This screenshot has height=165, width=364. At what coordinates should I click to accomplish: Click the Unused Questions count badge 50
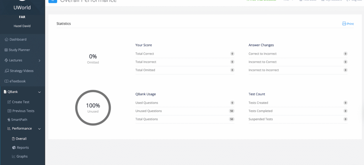click(x=231, y=111)
